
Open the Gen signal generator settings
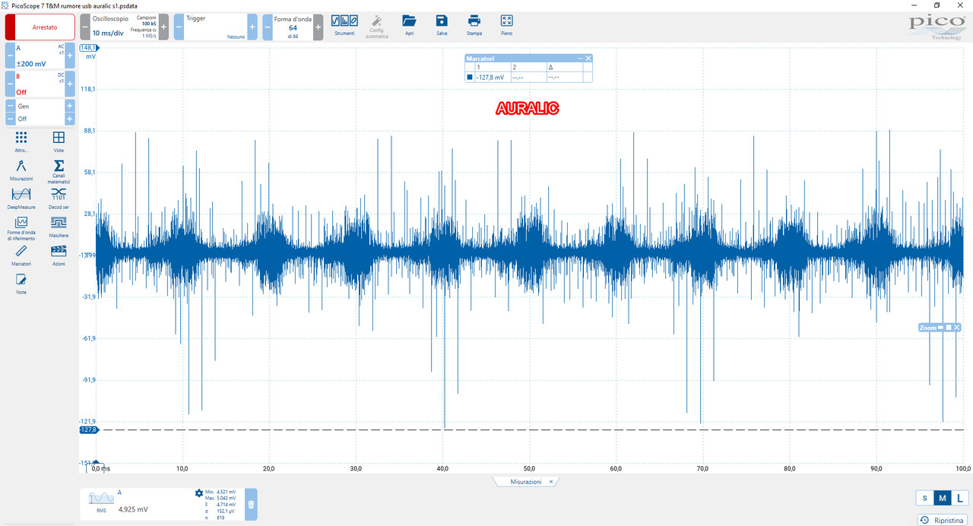(x=40, y=112)
